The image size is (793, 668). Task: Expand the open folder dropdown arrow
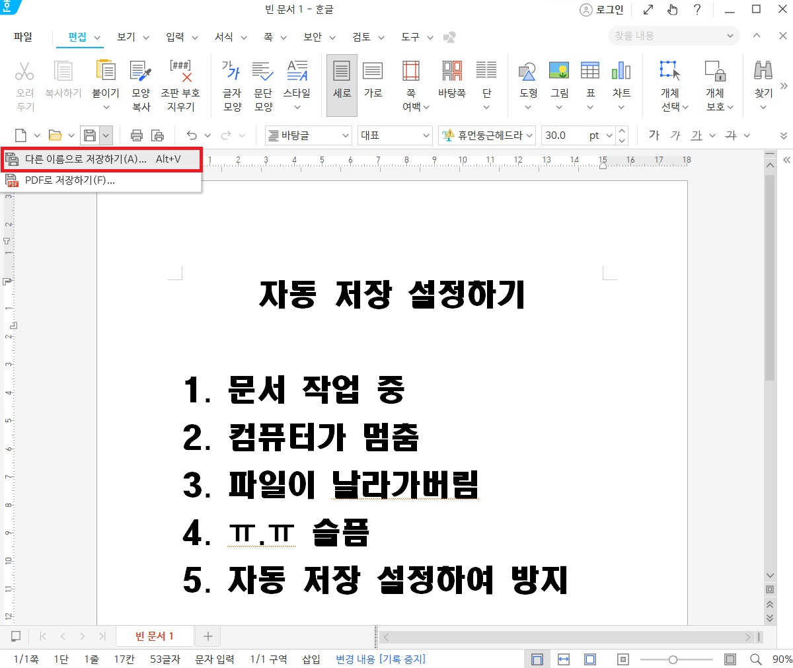click(x=71, y=135)
